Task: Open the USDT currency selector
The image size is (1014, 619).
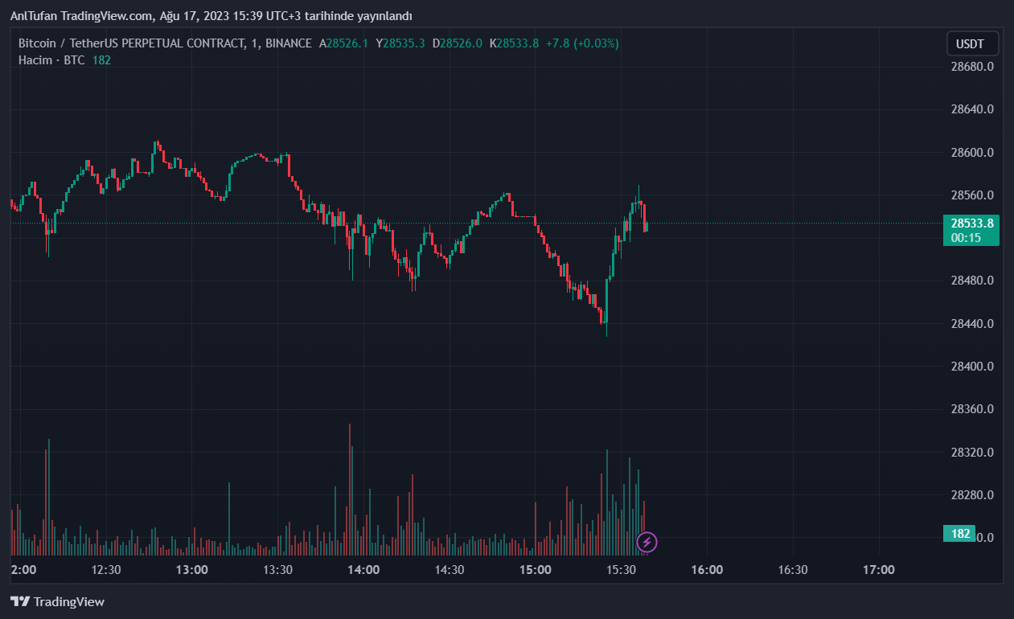Action: click(972, 43)
